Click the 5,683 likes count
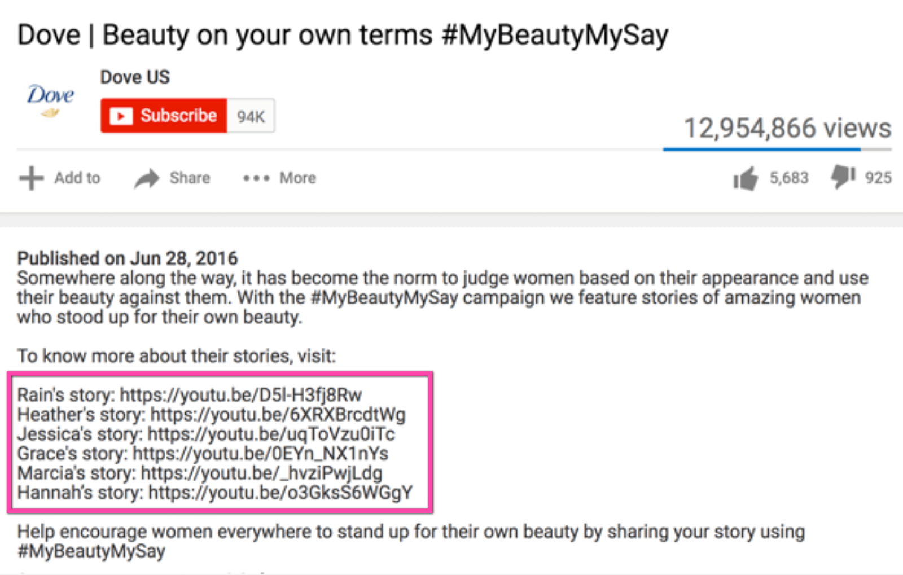903x575 pixels. pyautogui.click(x=789, y=178)
